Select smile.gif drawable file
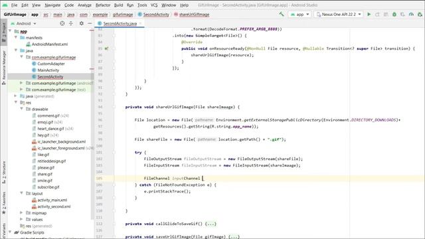 click(x=42, y=181)
